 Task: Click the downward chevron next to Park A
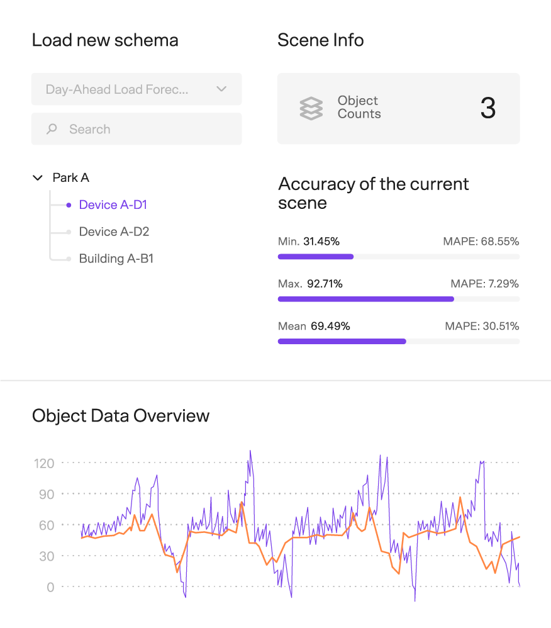point(38,177)
